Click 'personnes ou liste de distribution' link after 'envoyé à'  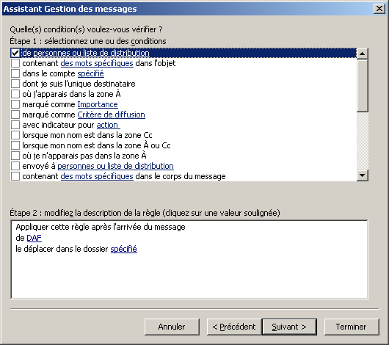115,166
